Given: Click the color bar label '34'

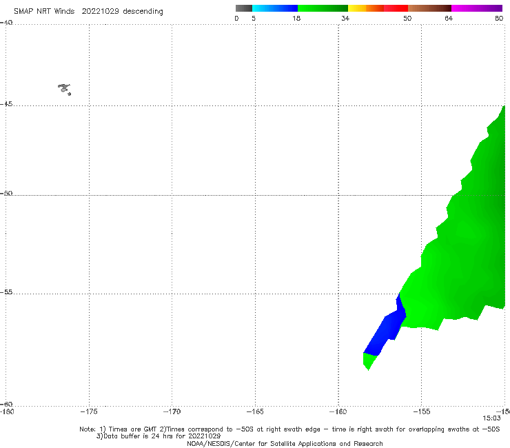Looking at the screenshot, I should point(345,18).
